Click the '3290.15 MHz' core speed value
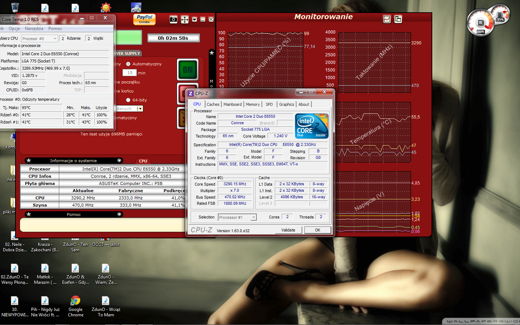The width and height of the screenshot is (520, 325). [235, 184]
